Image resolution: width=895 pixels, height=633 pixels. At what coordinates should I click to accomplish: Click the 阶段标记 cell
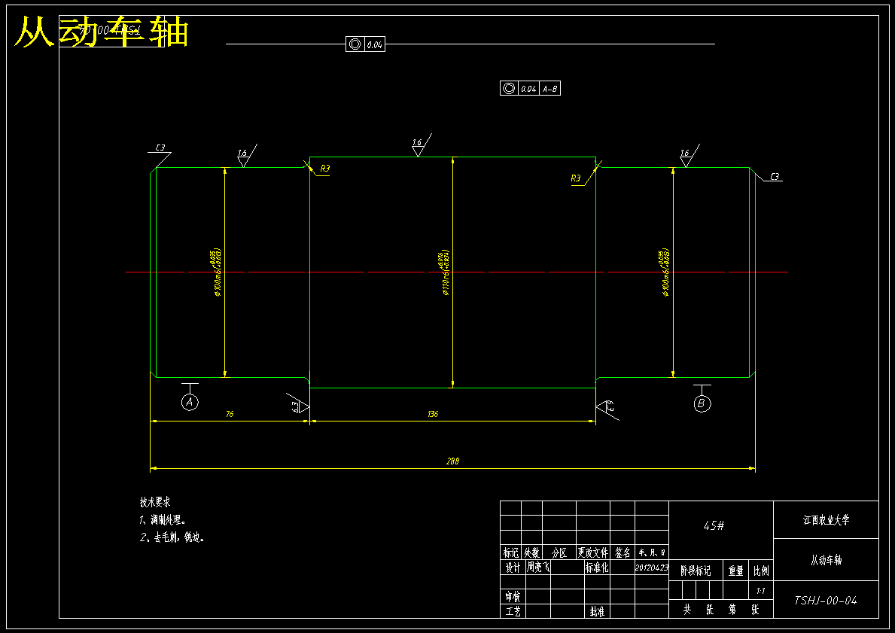696,571
